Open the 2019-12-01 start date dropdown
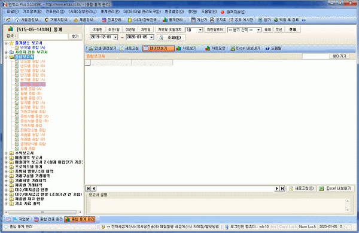 [x=115, y=37]
